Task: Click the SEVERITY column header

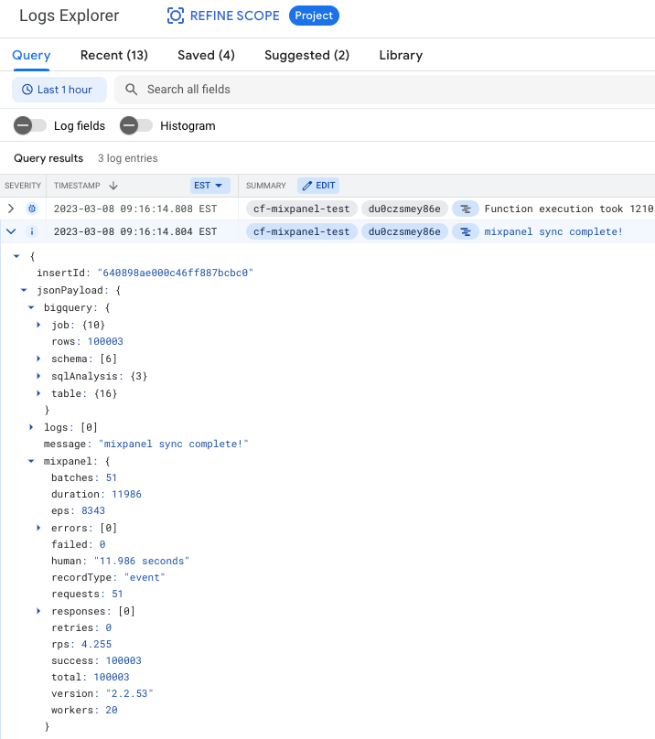Action: 23,186
